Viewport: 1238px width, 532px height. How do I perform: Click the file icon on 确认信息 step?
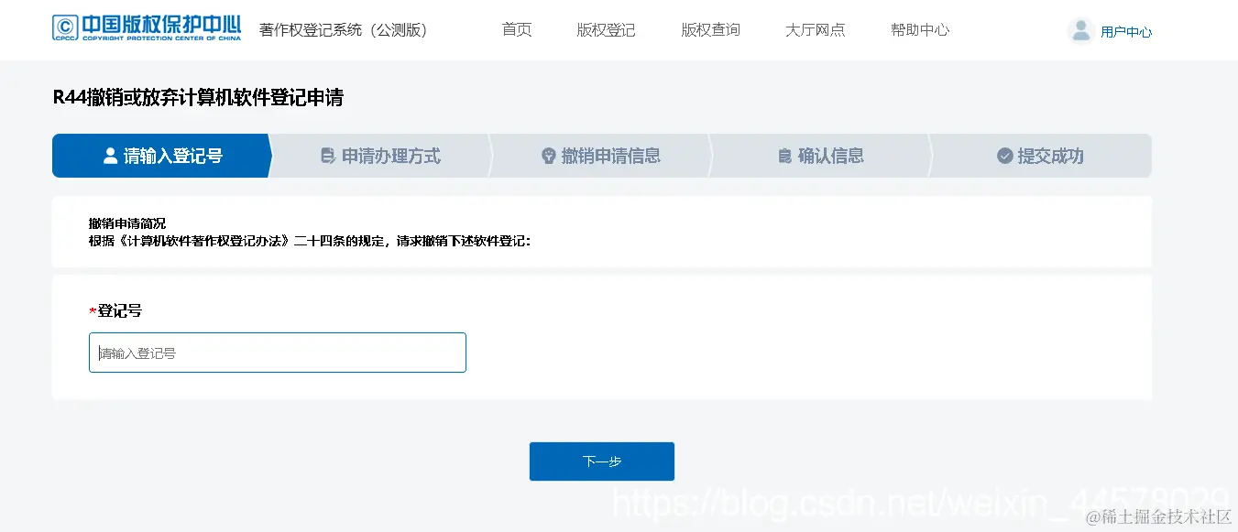pos(783,156)
